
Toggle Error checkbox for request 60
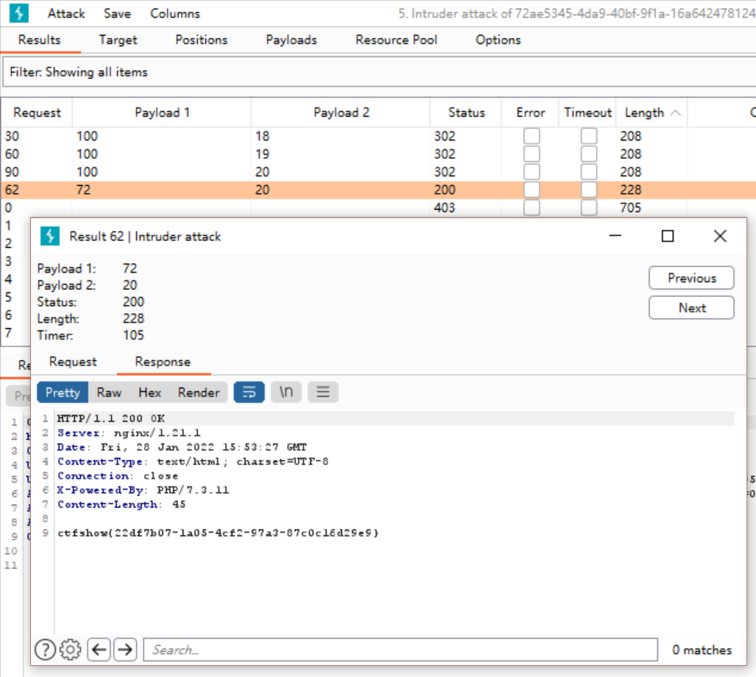[531, 154]
